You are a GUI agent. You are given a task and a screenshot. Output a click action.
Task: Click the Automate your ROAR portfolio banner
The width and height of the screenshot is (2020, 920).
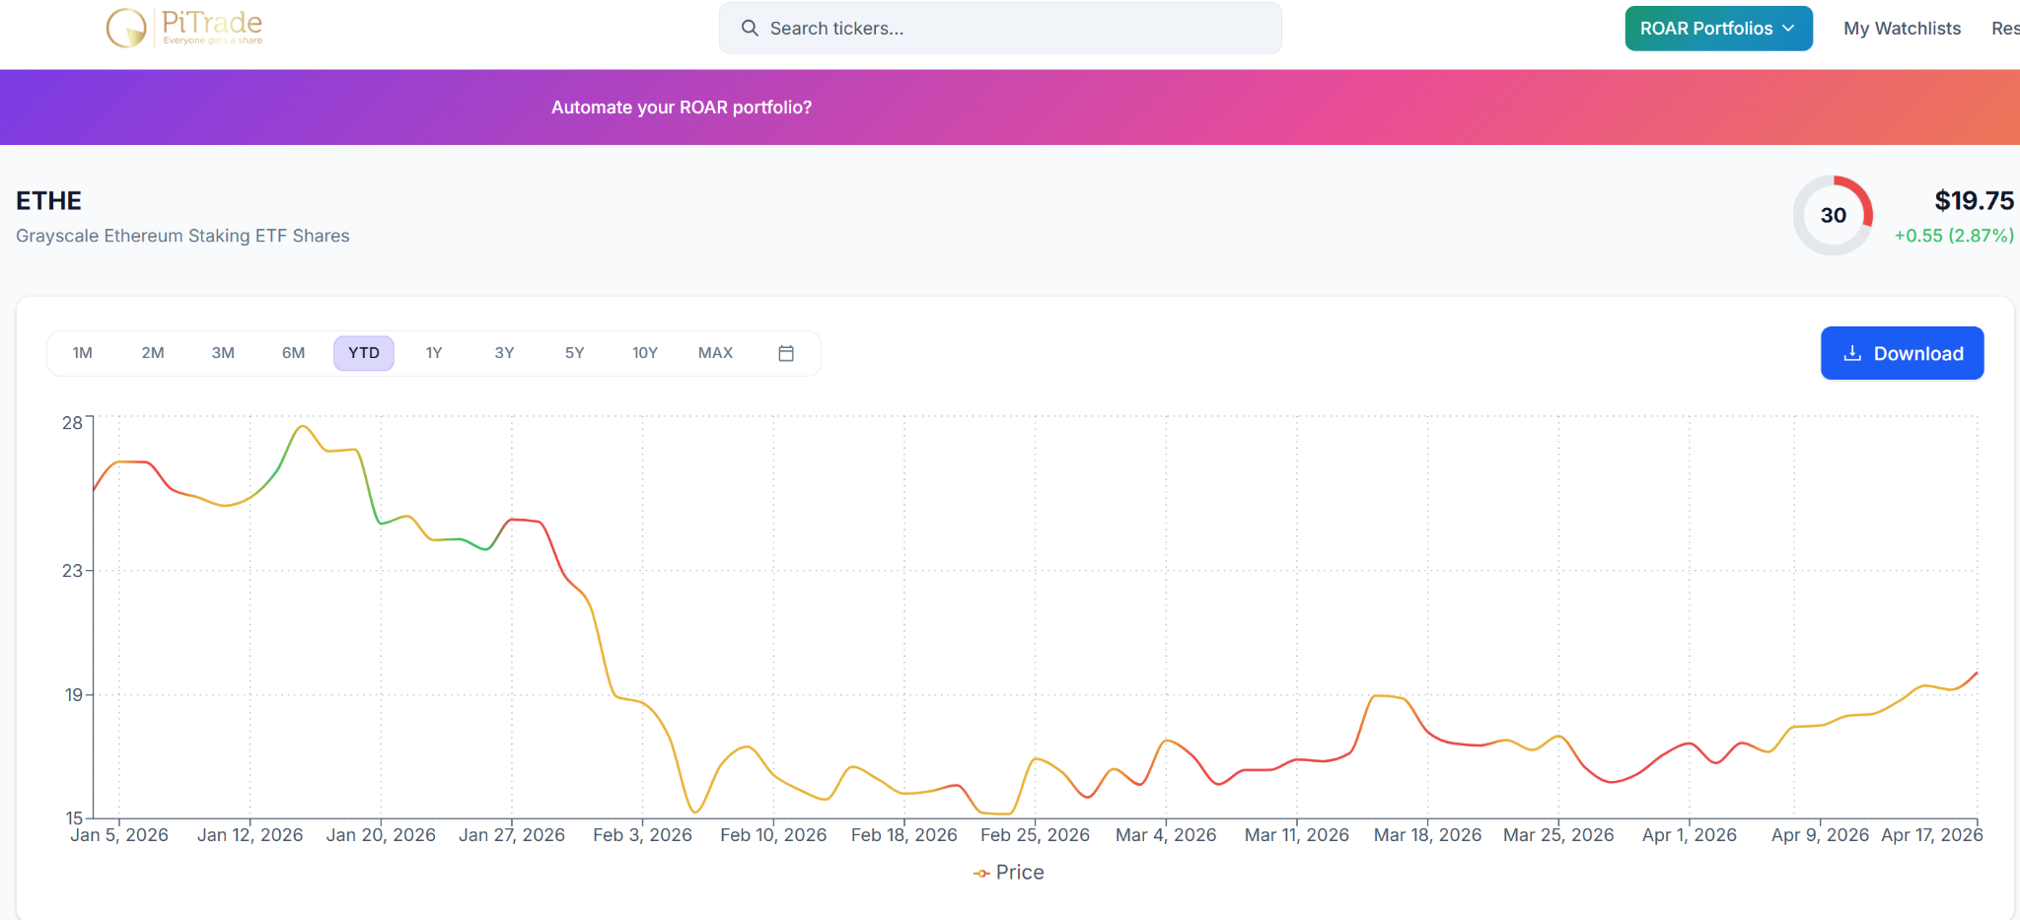tap(682, 107)
